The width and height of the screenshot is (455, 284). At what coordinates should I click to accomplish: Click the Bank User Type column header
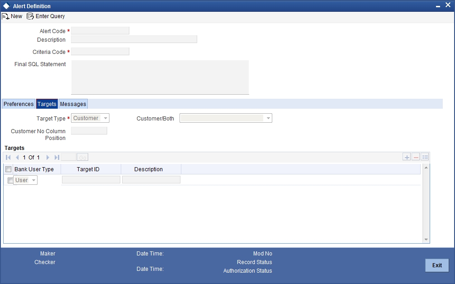[x=34, y=169]
